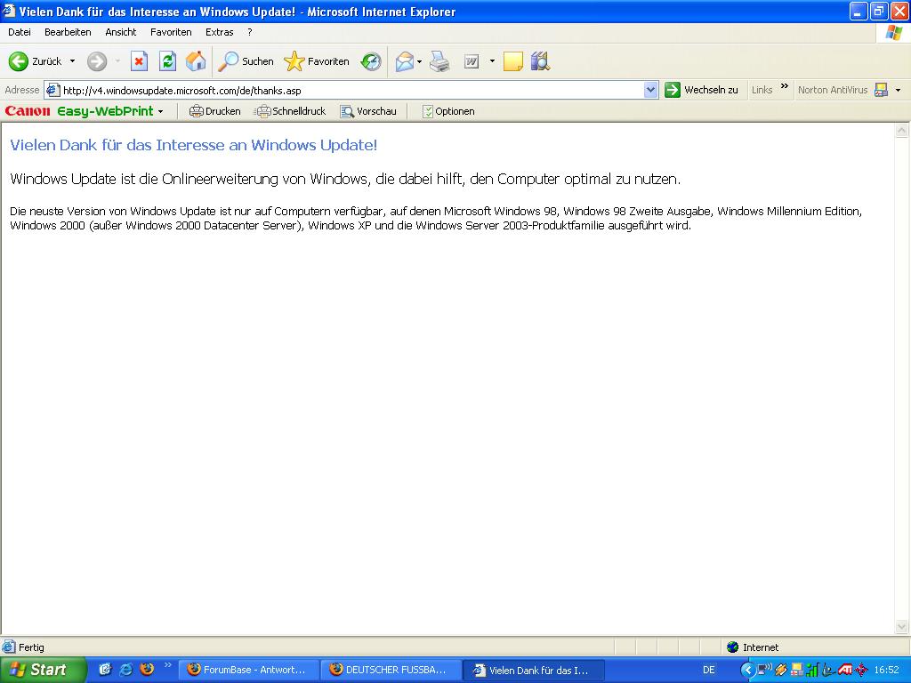
Task: Switch to DEUTSCHER FUSSBA... taskbar window
Action: click(x=391, y=670)
